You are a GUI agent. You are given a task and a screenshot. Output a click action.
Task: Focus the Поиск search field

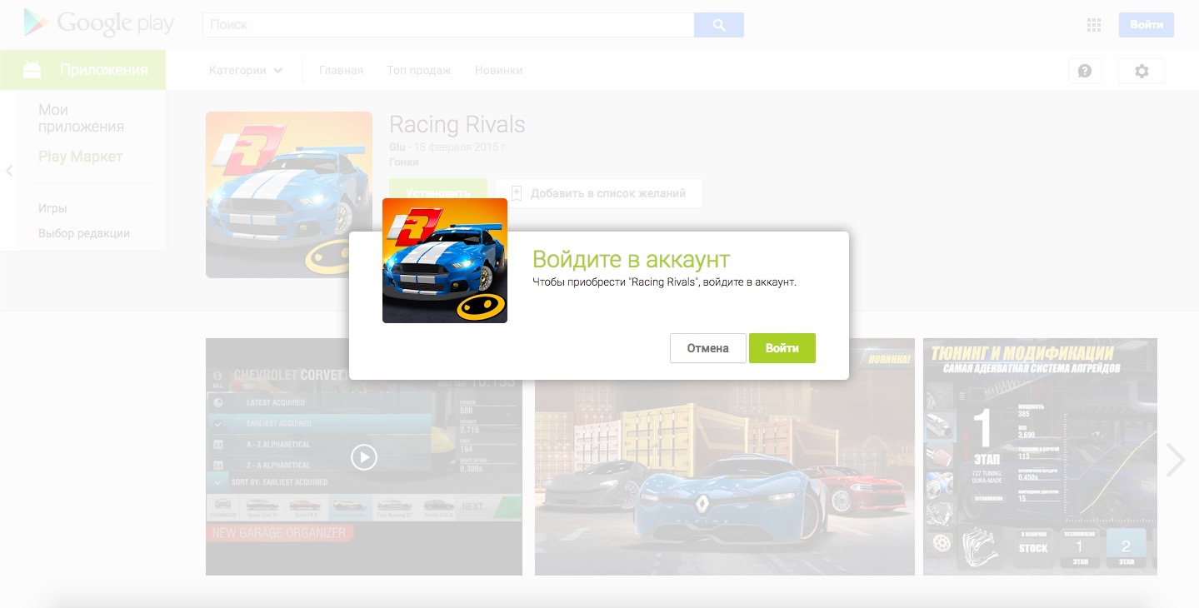pos(448,25)
